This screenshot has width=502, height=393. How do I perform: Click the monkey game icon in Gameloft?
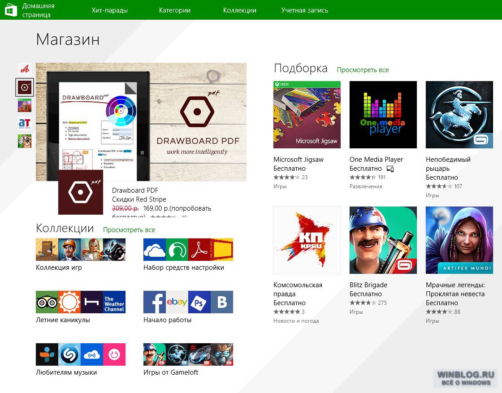tap(222, 354)
